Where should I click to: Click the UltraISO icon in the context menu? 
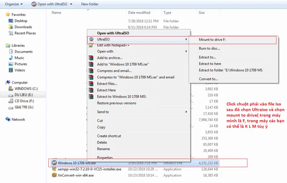tap(91, 39)
